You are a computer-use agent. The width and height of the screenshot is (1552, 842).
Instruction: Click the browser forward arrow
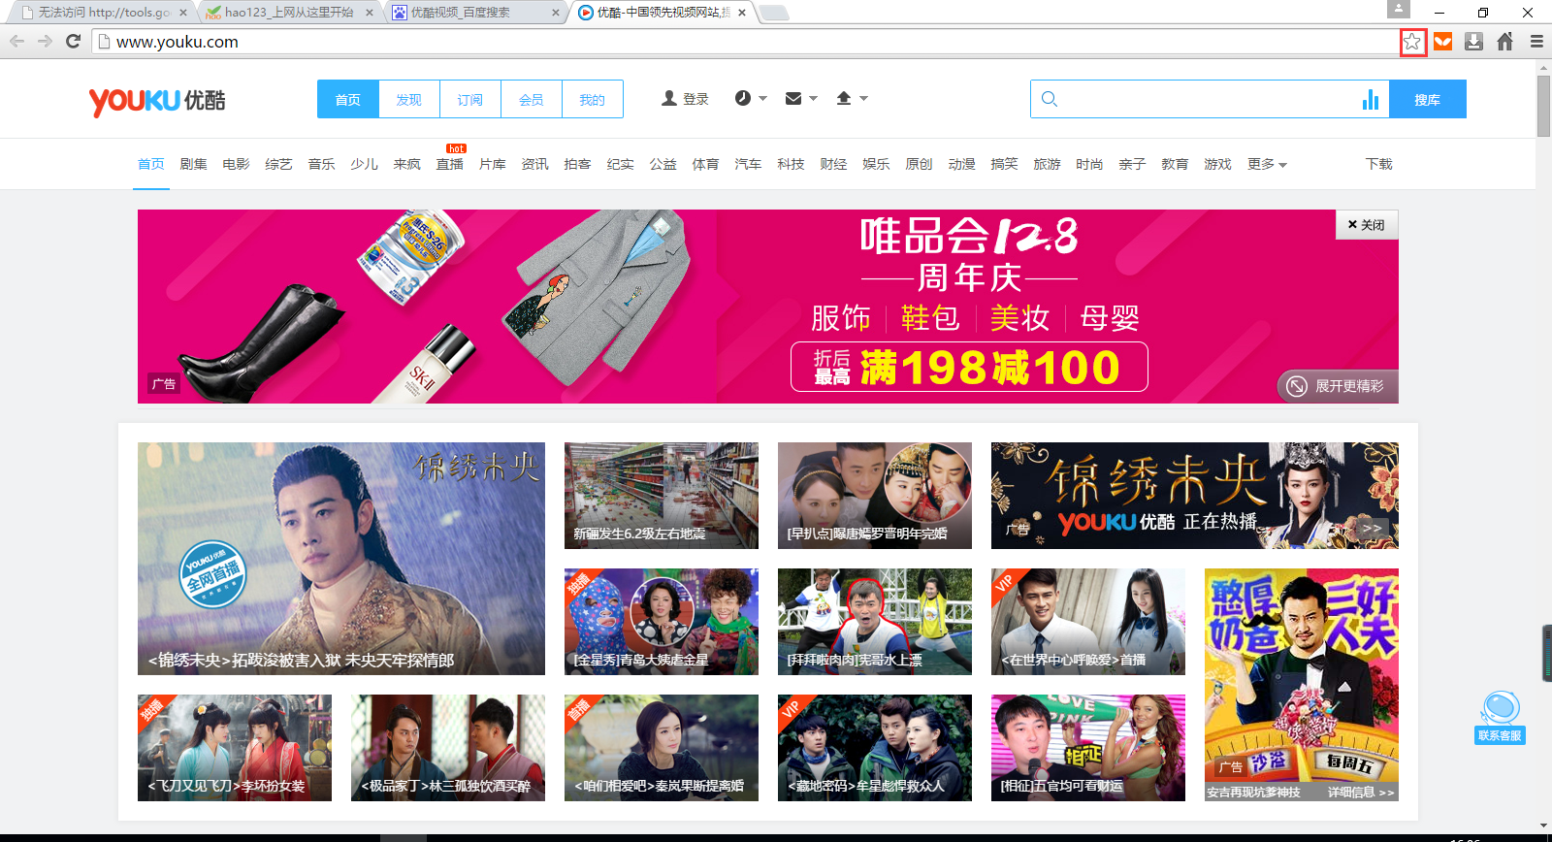coord(45,41)
